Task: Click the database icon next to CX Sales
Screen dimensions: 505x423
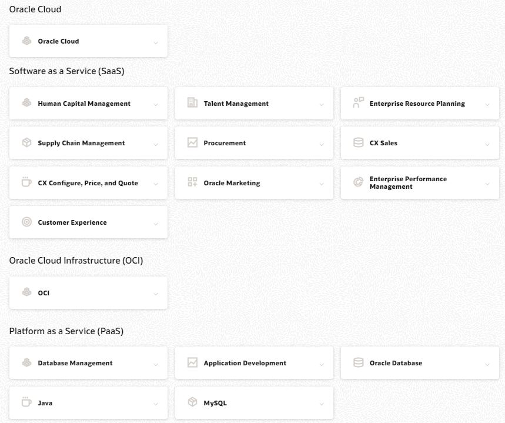Action: click(x=358, y=142)
